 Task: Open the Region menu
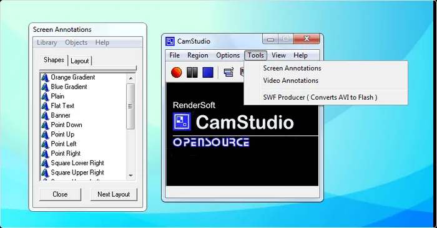[x=198, y=55]
